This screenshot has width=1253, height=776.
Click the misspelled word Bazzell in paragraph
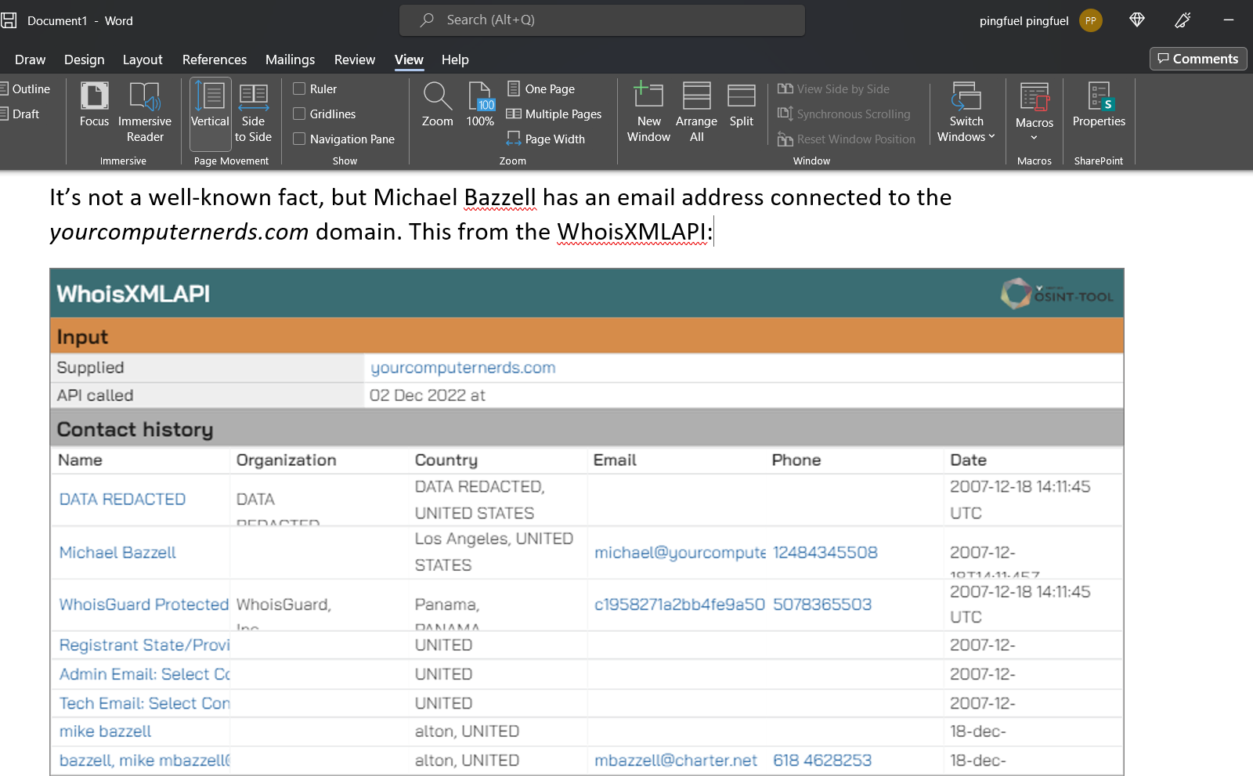pyautogui.click(x=500, y=197)
